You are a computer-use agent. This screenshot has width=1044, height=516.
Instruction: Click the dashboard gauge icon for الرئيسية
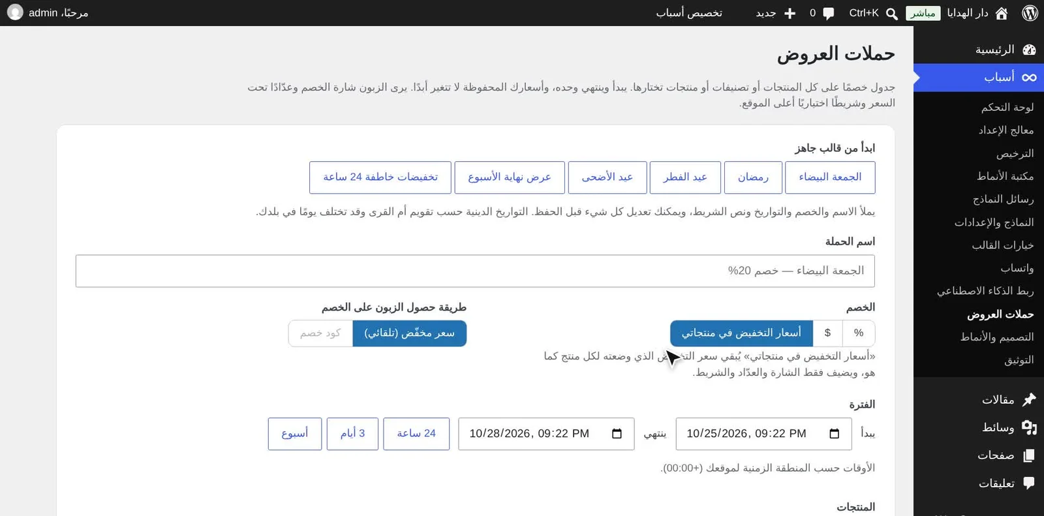point(1029,50)
